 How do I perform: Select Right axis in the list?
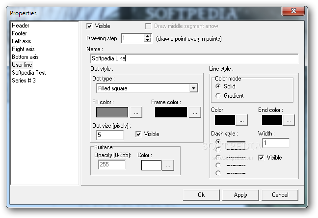tap(23, 49)
